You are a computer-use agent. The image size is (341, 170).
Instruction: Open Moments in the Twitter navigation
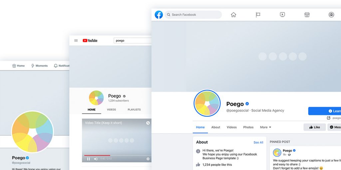pyautogui.click(x=39, y=66)
